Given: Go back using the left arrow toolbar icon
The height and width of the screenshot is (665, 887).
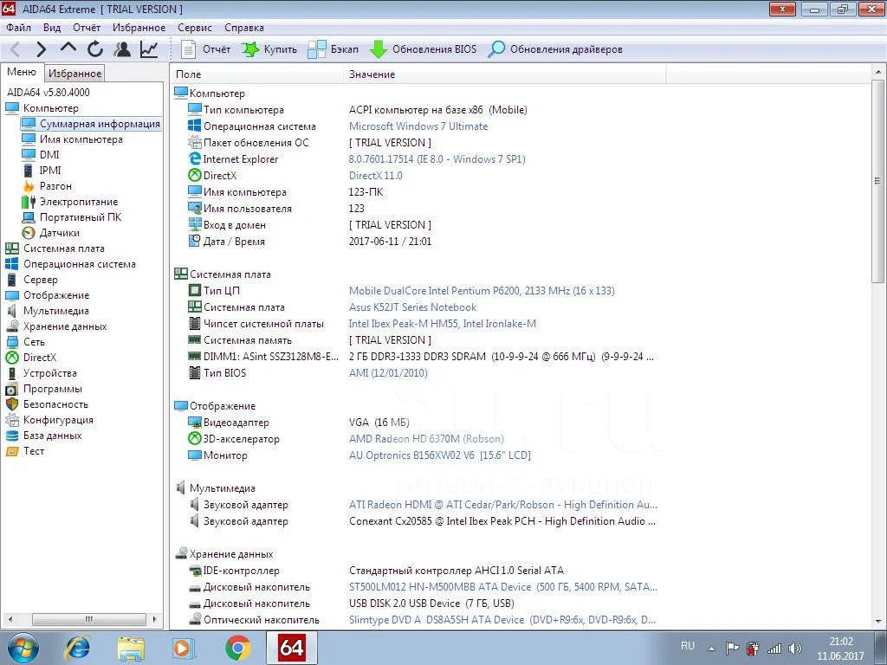Looking at the screenshot, I should 16,49.
